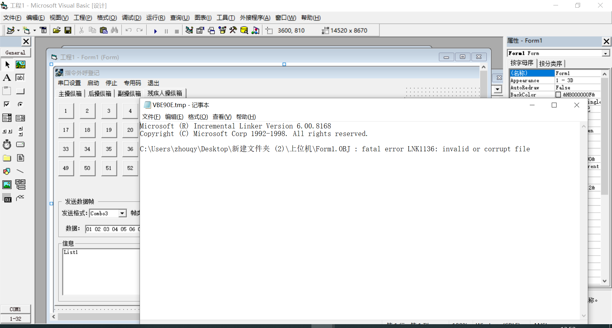The height and width of the screenshot is (328, 612).
Task: Click the 数据 text field on the form
Action: 113,229
